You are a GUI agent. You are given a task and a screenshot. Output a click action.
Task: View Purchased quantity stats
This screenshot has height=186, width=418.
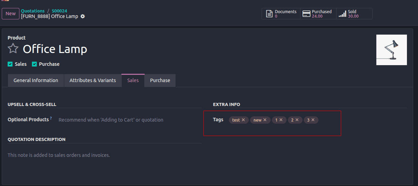317,14
